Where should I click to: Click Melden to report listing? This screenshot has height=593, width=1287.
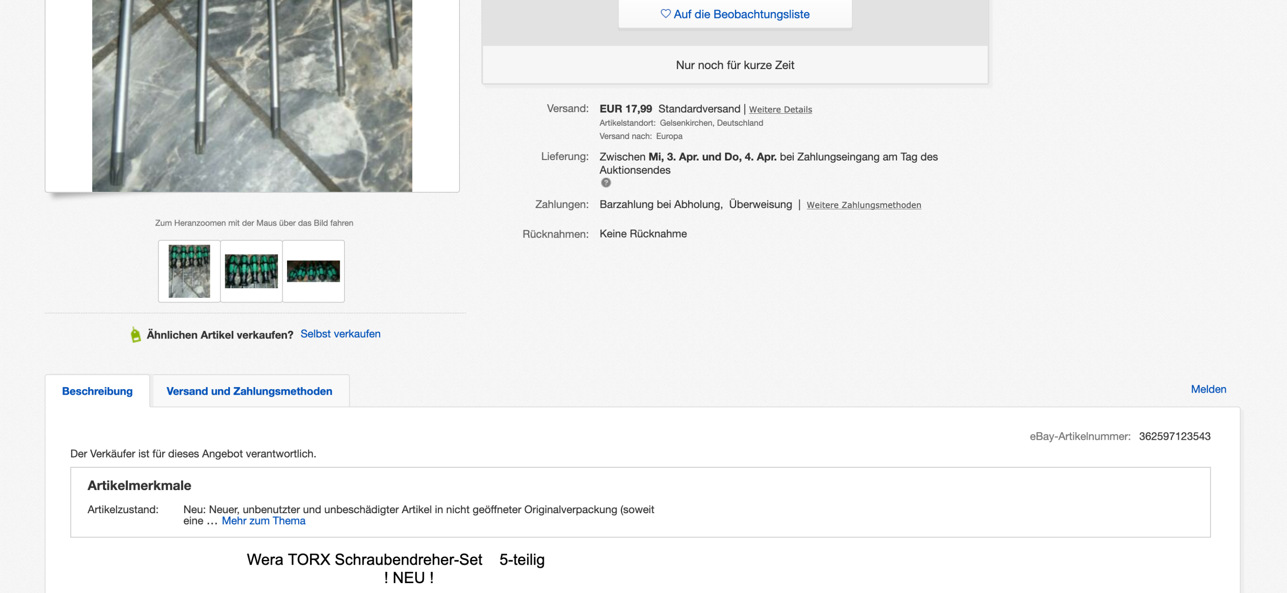point(1208,389)
